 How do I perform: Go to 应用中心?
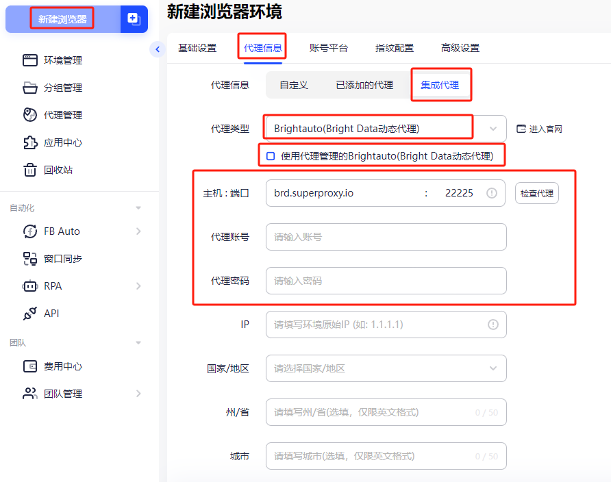pyautogui.click(x=61, y=142)
